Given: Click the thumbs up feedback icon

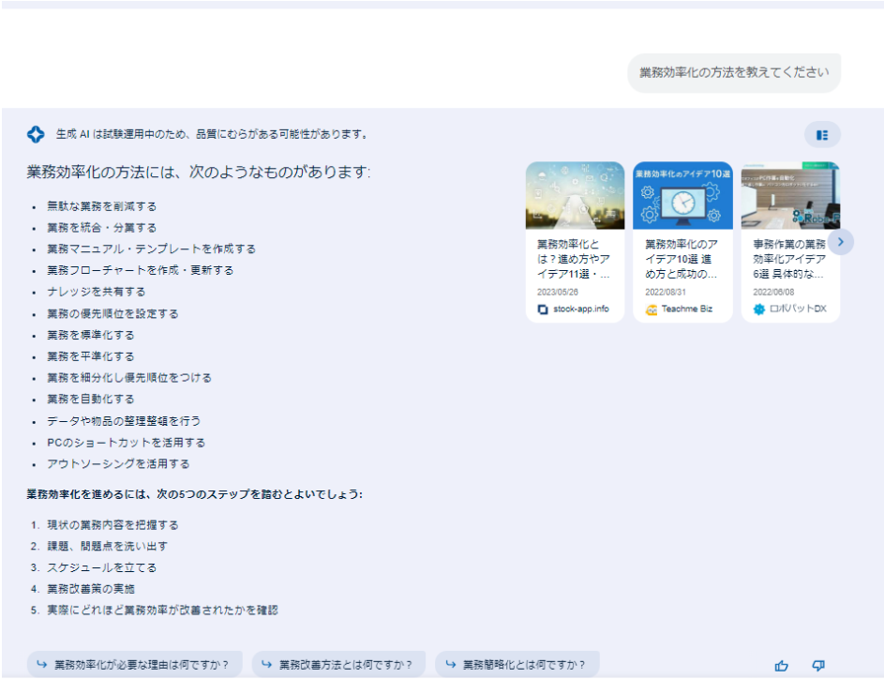Looking at the screenshot, I should pos(781,666).
